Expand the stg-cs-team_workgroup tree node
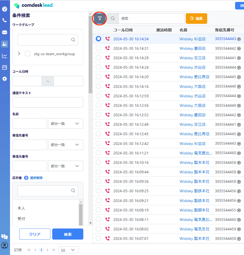 coord(19,54)
